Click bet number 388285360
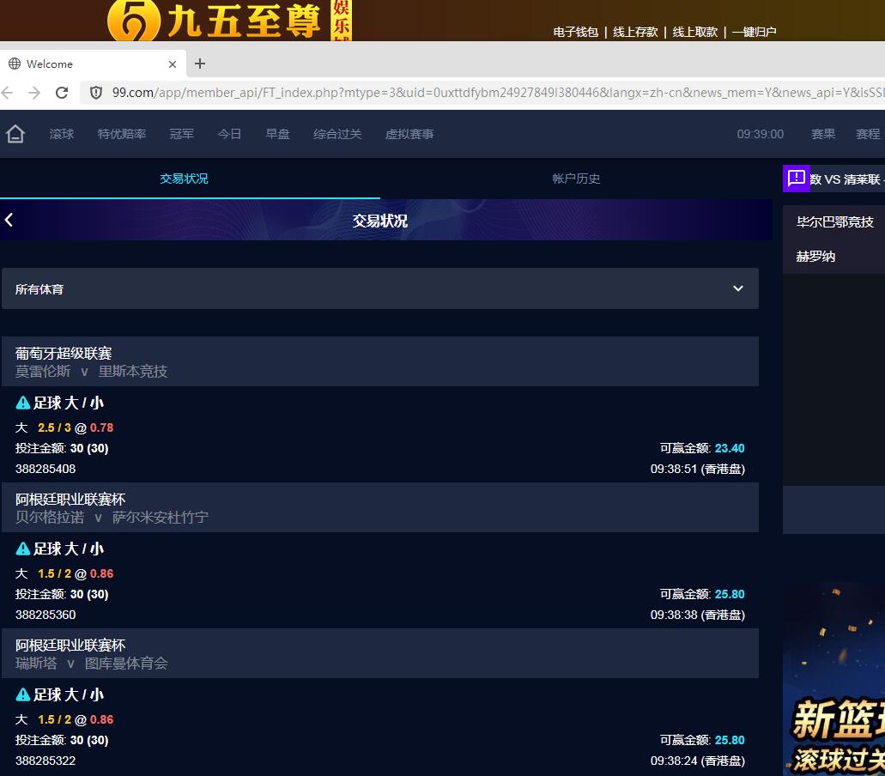This screenshot has width=885, height=776. (x=45, y=615)
